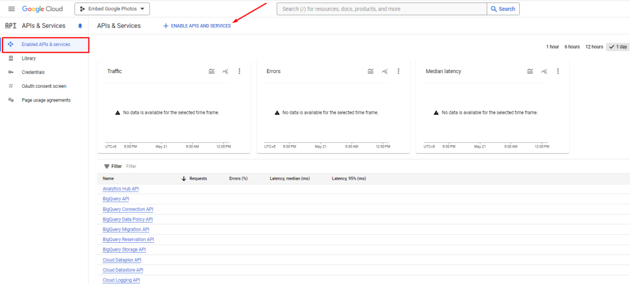Open the Cloud Logging API link
Viewport: 630px width, 284px height.
tap(121, 280)
